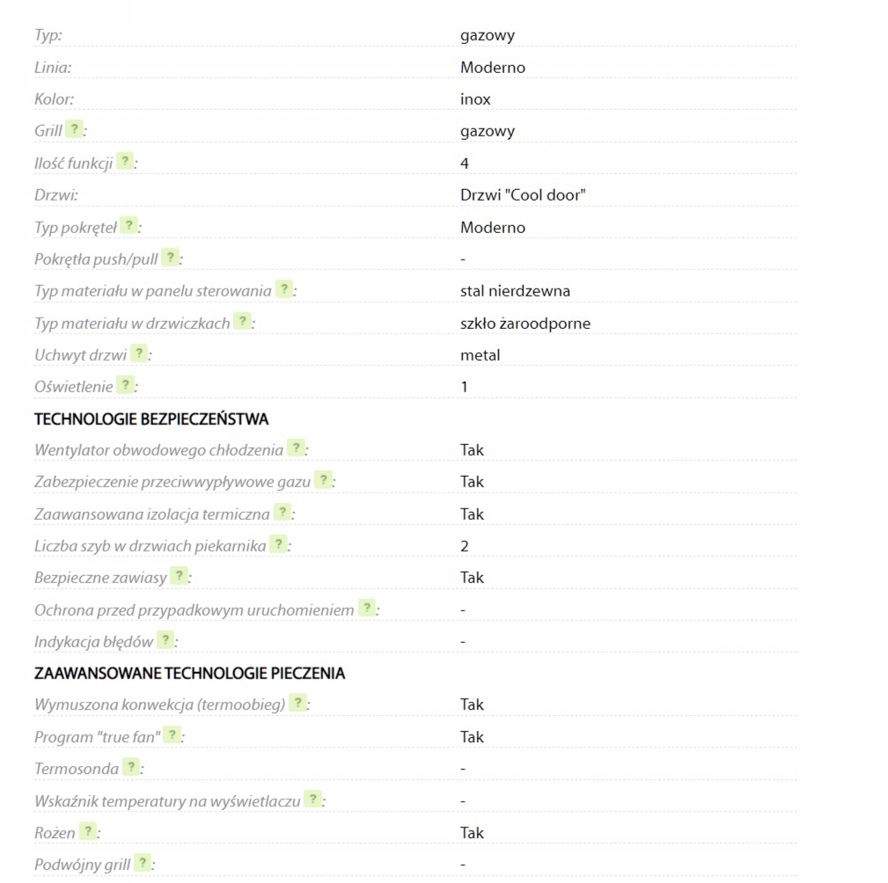Show help for Liczba szyb w drzwiach piekarnika

pyautogui.click(x=278, y=544)
